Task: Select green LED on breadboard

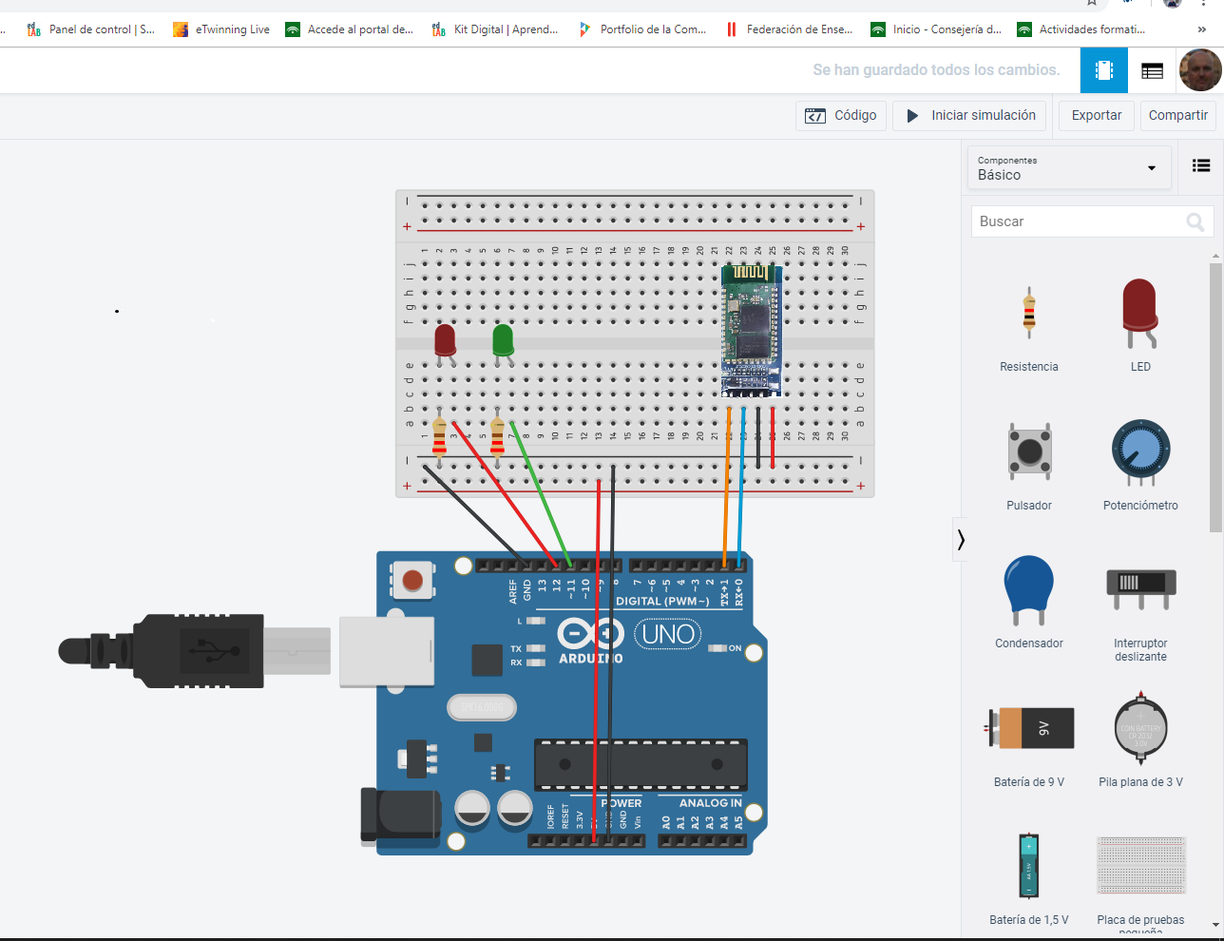Action: tap(504, 344)
